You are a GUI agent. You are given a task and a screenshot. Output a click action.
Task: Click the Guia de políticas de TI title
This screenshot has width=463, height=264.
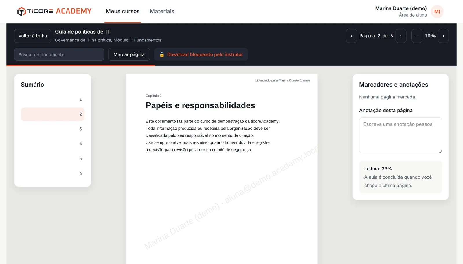[x=82, y=32]
